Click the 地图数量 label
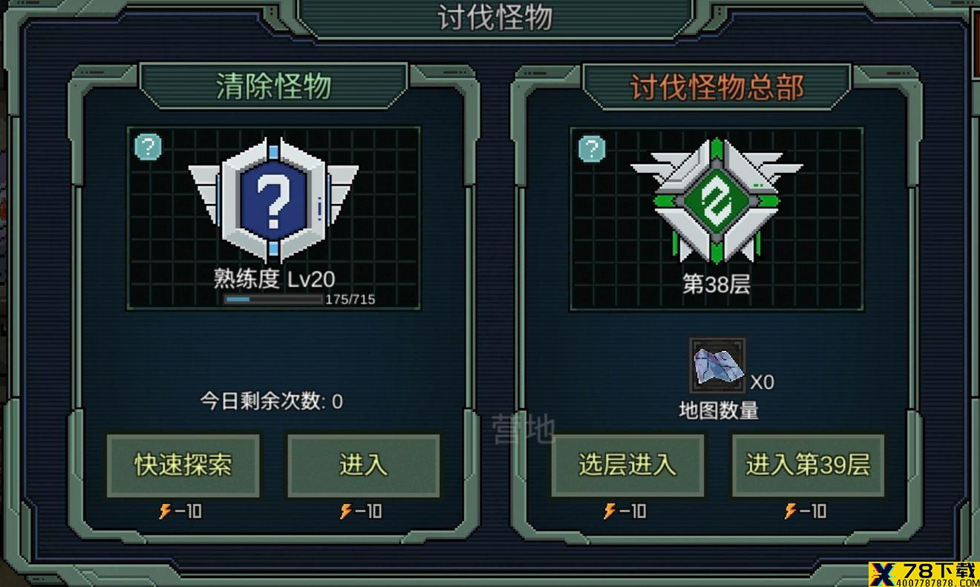The width and height of the screenshot is (980, 587). tap(719, 410)
